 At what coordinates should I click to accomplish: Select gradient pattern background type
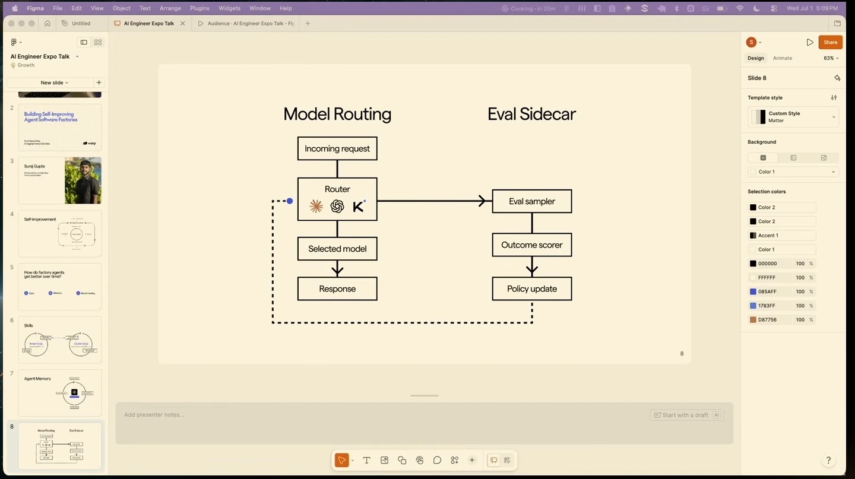793,157
